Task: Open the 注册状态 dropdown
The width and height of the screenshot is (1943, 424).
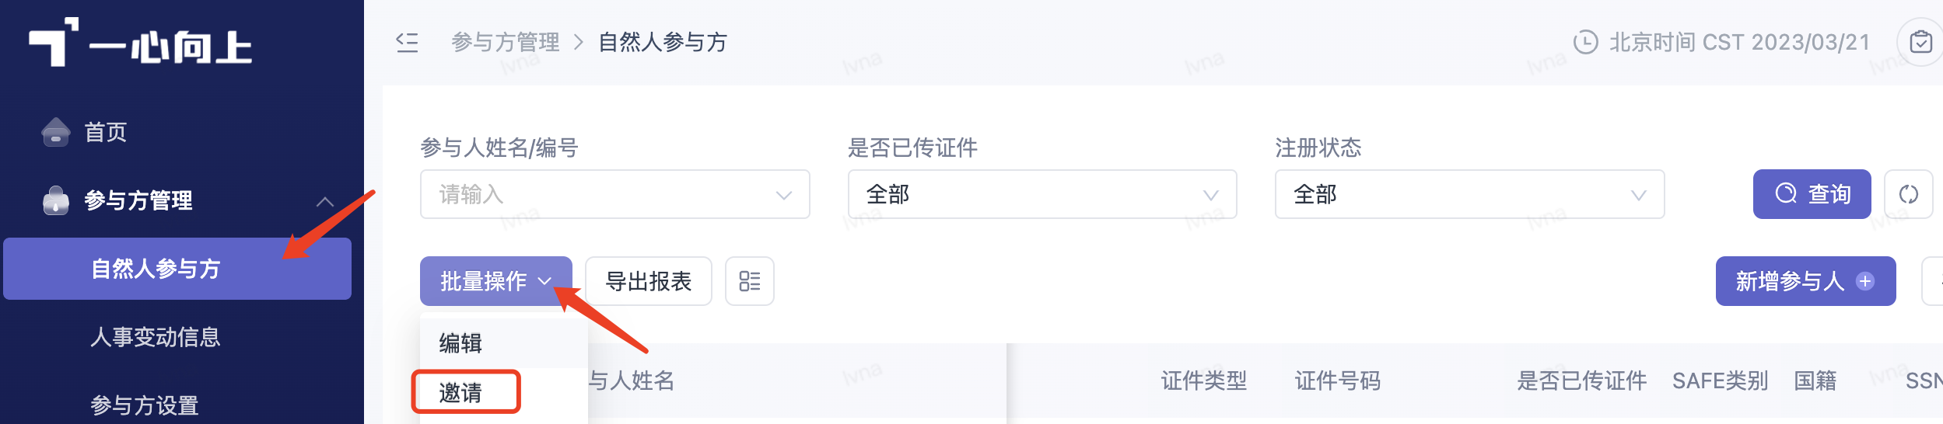Action: point(1469,194)
